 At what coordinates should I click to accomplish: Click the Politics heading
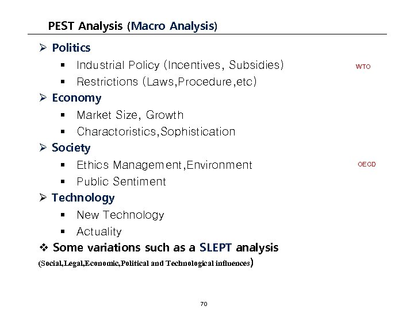tap(71, 48)
